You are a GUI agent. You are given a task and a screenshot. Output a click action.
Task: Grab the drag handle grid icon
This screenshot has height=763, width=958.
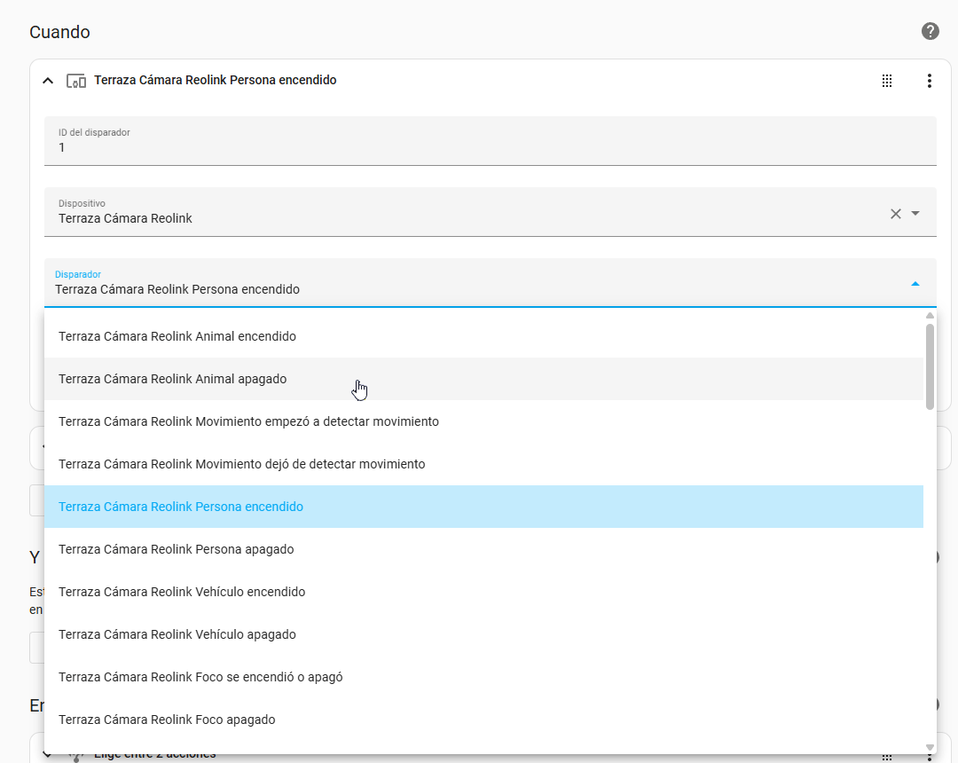pos(887,81)
